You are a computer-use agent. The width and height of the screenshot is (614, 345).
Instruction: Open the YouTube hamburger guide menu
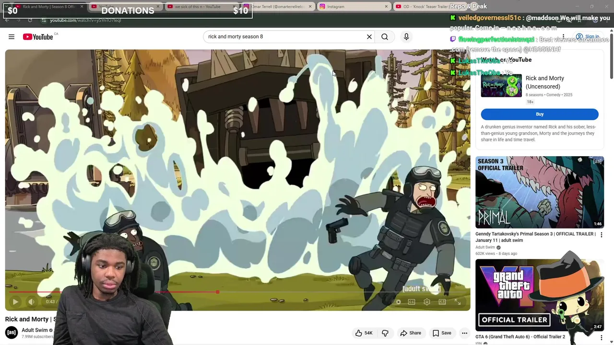coord(12,37)
